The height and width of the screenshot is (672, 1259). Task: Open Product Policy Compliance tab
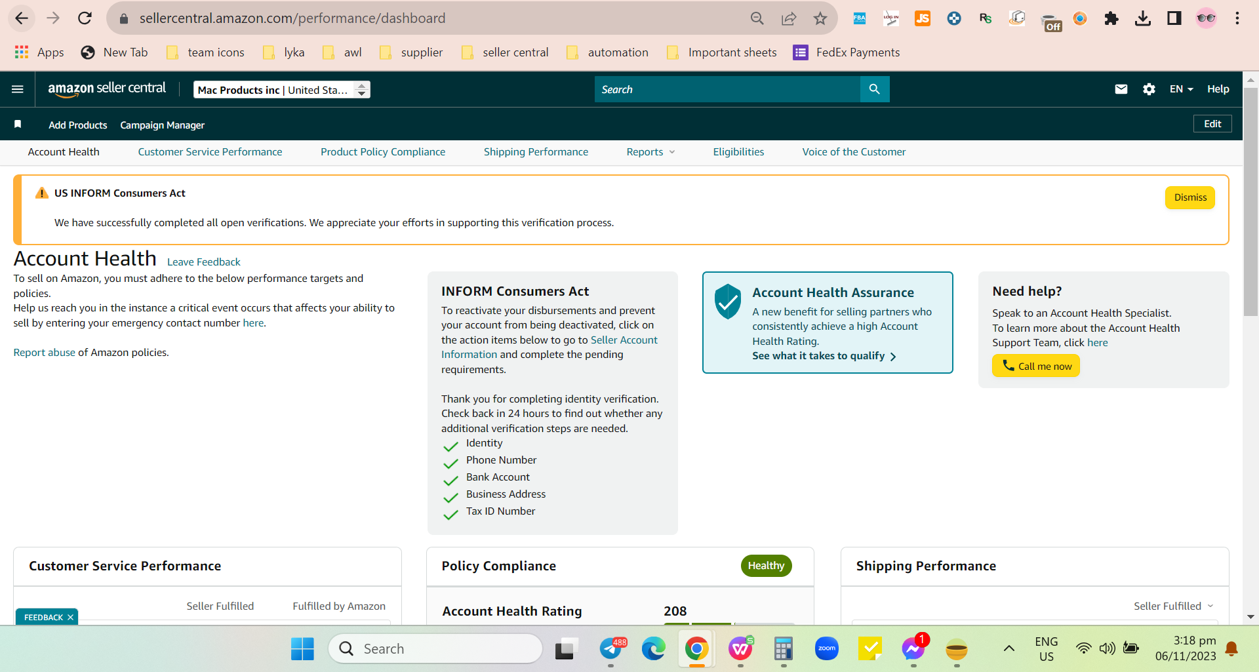pyautogui.click(x=383, y=152)
